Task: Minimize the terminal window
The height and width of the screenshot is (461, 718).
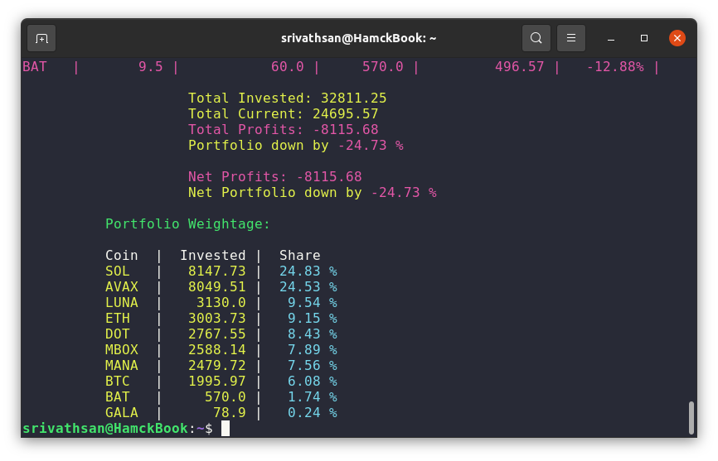Action: pyautogui.click(x=611, y=38)
